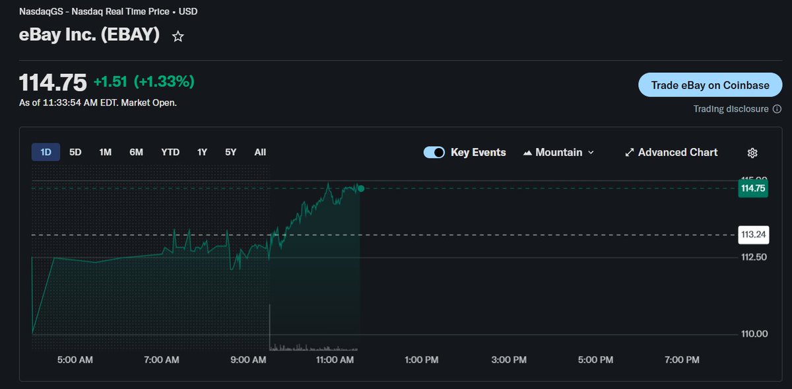Toggle the Key Events switch

click(x=434, y=153)
